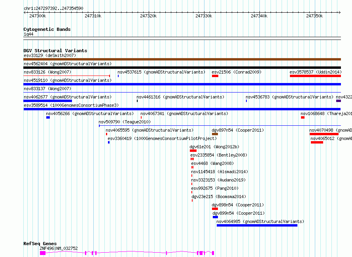Open nsv833137 (Wong2007) variant label
Screen dimensions: 352x257
coord(47,89)
